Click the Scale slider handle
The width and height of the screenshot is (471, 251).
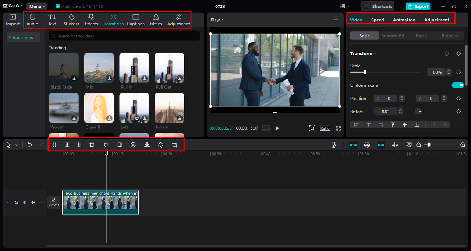(365, 72)
